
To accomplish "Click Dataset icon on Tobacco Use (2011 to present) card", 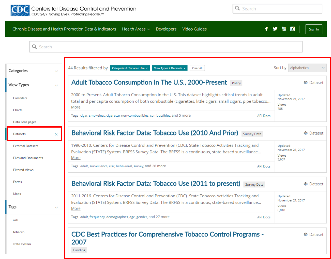I will point(306,184).
